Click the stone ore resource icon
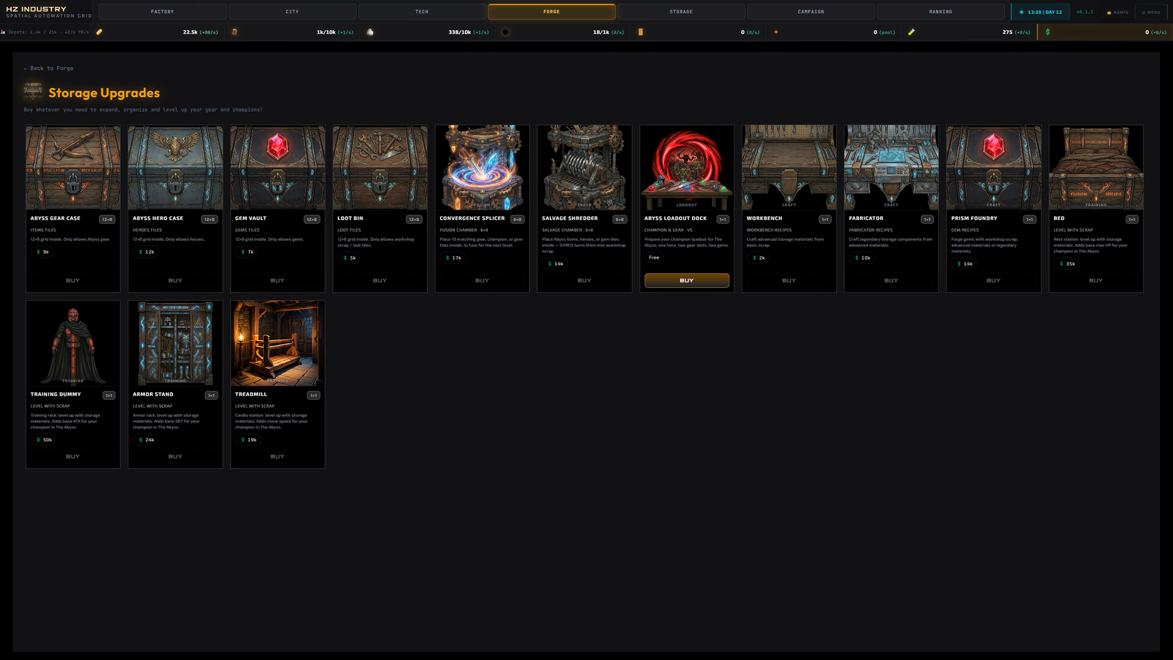The width and height of the screenshot is (1173, 660). 370,32
